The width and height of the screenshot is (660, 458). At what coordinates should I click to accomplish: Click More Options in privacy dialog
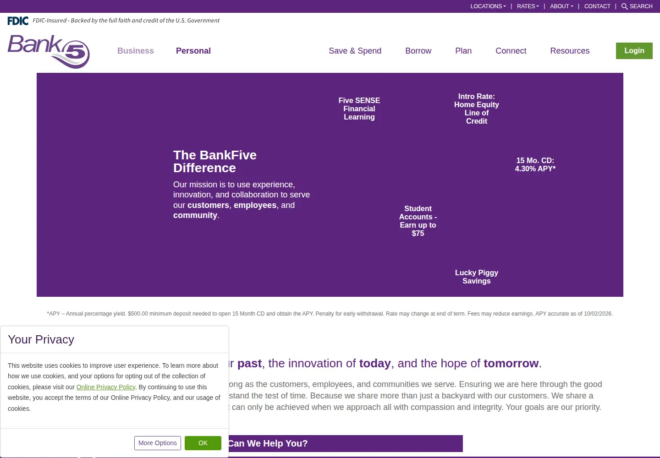click(158, 443)
